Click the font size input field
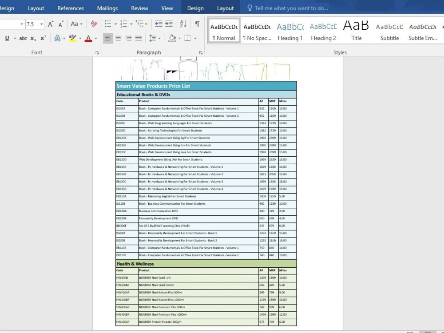Image resolution: width=444 pixels, height=333 pixels. point(32,24)
